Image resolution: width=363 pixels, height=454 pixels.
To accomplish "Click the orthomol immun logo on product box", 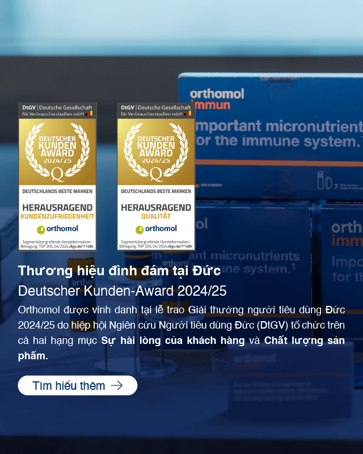I will (x=217, y=99).
